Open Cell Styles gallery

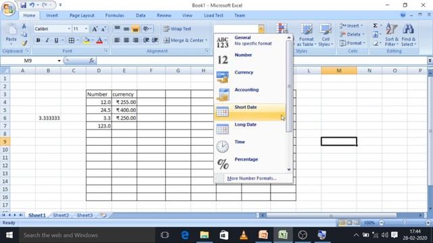click(x=325, y=34)
